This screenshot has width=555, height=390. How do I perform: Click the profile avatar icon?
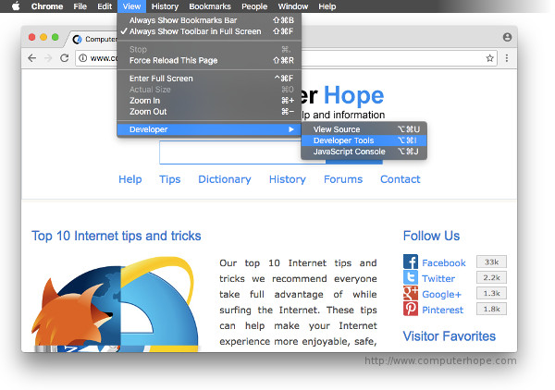click(x=507, y=37)
